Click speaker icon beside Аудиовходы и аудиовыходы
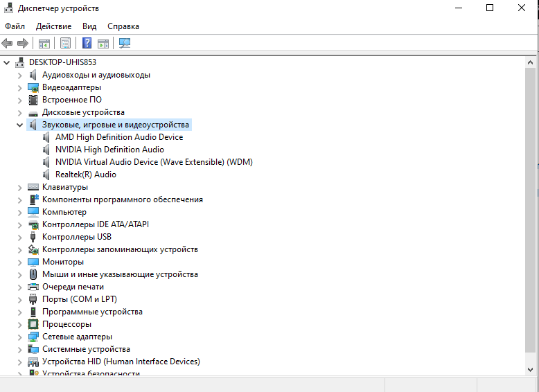Viewport: 539px width, 392px height. [33, 75]
